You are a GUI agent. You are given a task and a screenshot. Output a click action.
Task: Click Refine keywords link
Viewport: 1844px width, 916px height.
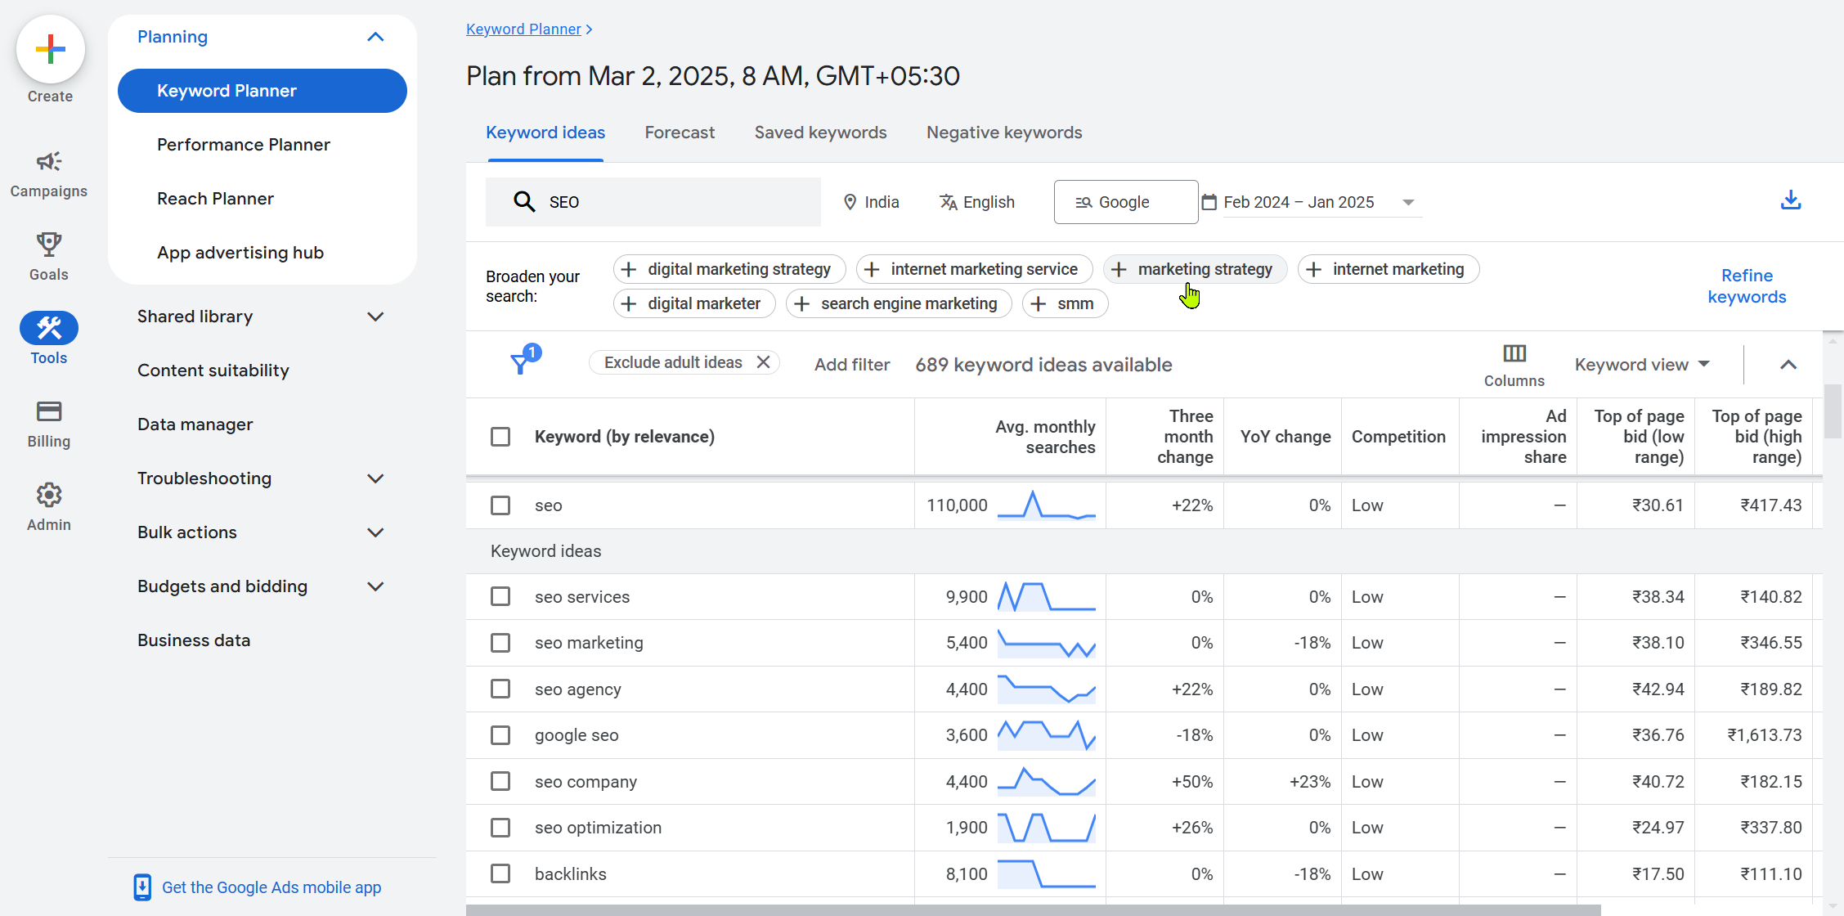tap(1747, 286)
